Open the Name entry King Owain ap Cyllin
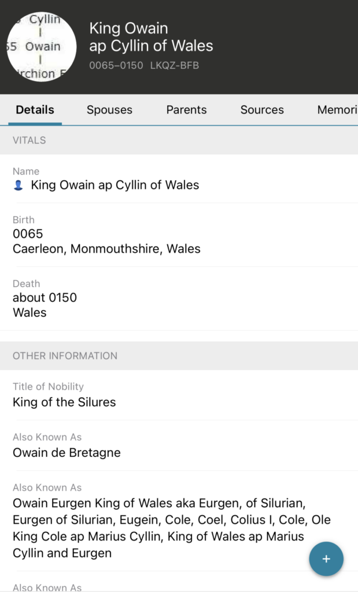The width and height of the screenshot is (358, 592). (115, 185)
